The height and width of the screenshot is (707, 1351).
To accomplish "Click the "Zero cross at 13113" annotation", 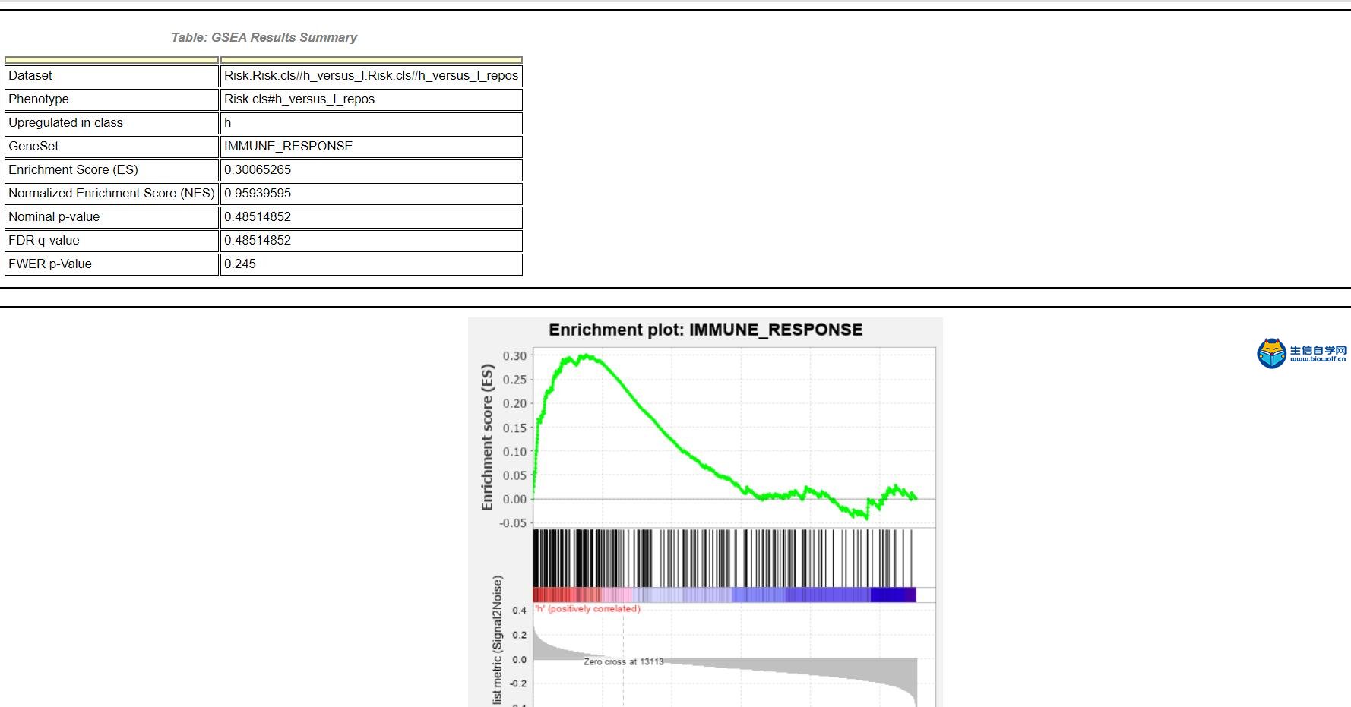I will tap(623, 662).
